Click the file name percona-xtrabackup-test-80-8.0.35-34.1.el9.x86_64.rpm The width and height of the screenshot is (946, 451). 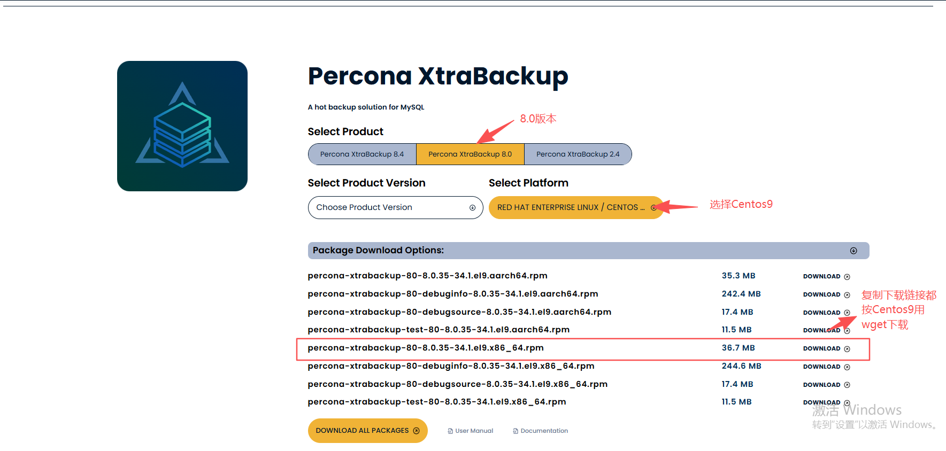(437, 402)
